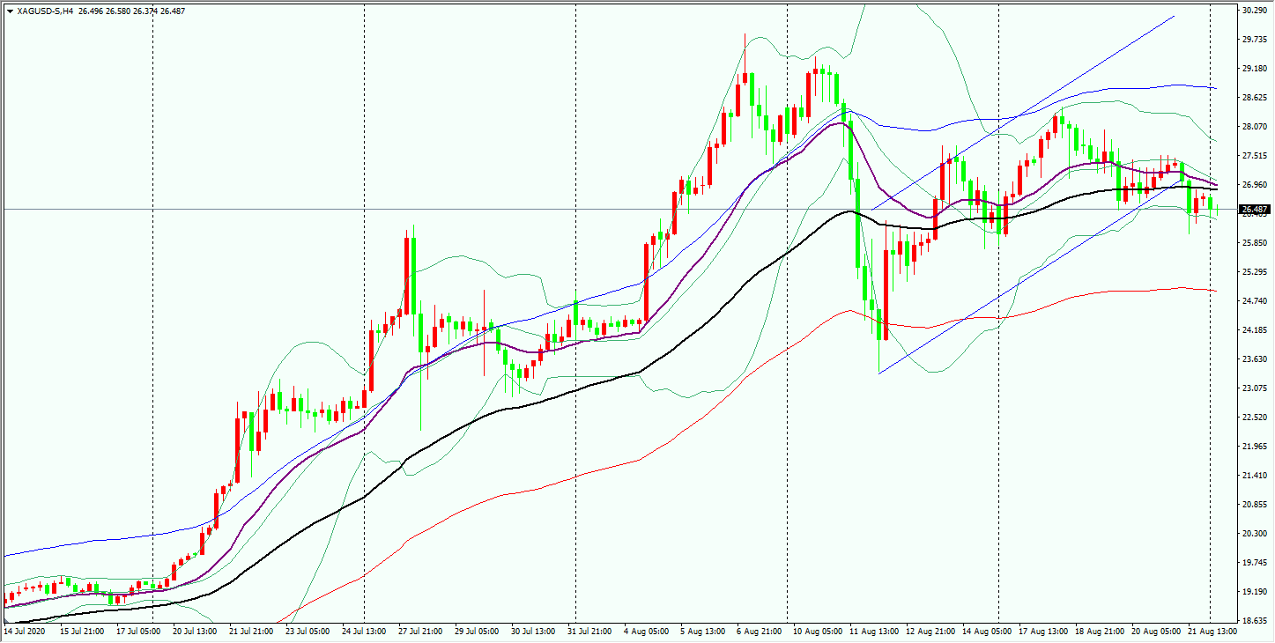
Task: Click the 24 Jul 13:00 time label
Action: [x=363, y=632]
